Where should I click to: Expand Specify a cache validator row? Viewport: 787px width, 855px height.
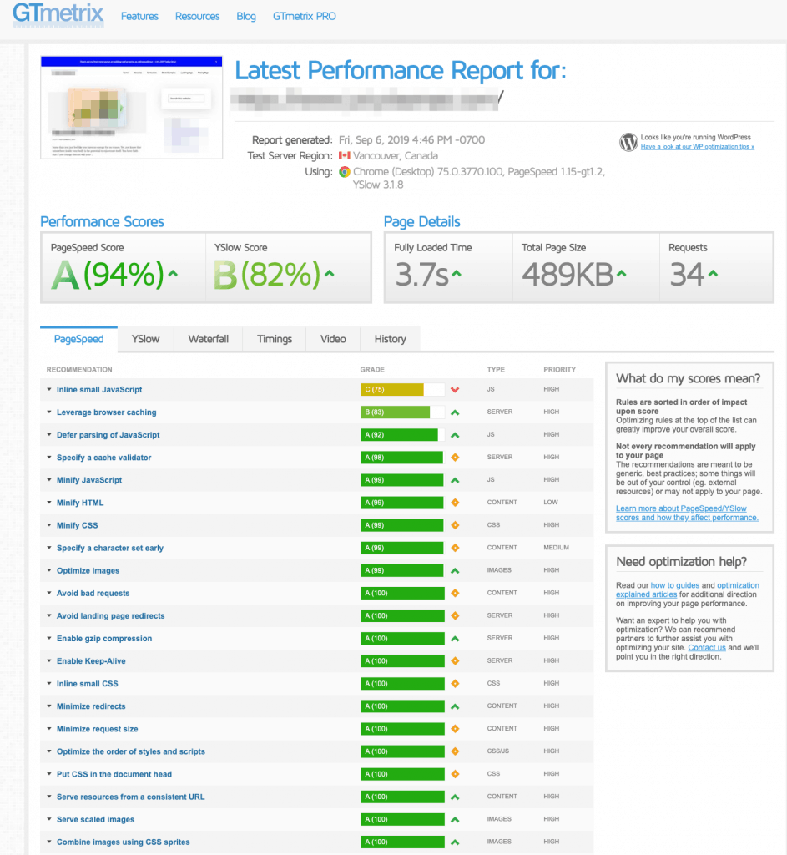[49, 458]
